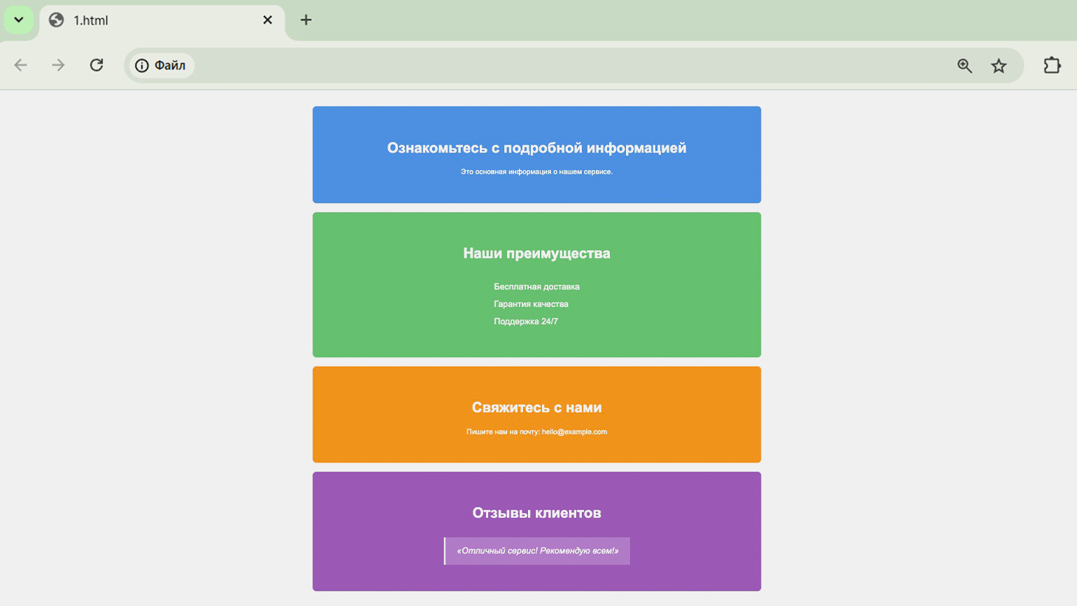Click heading Ознакомьтесь с подробной информацией
This screenshot has height=606, width=1077.
[x=536, y=148]
